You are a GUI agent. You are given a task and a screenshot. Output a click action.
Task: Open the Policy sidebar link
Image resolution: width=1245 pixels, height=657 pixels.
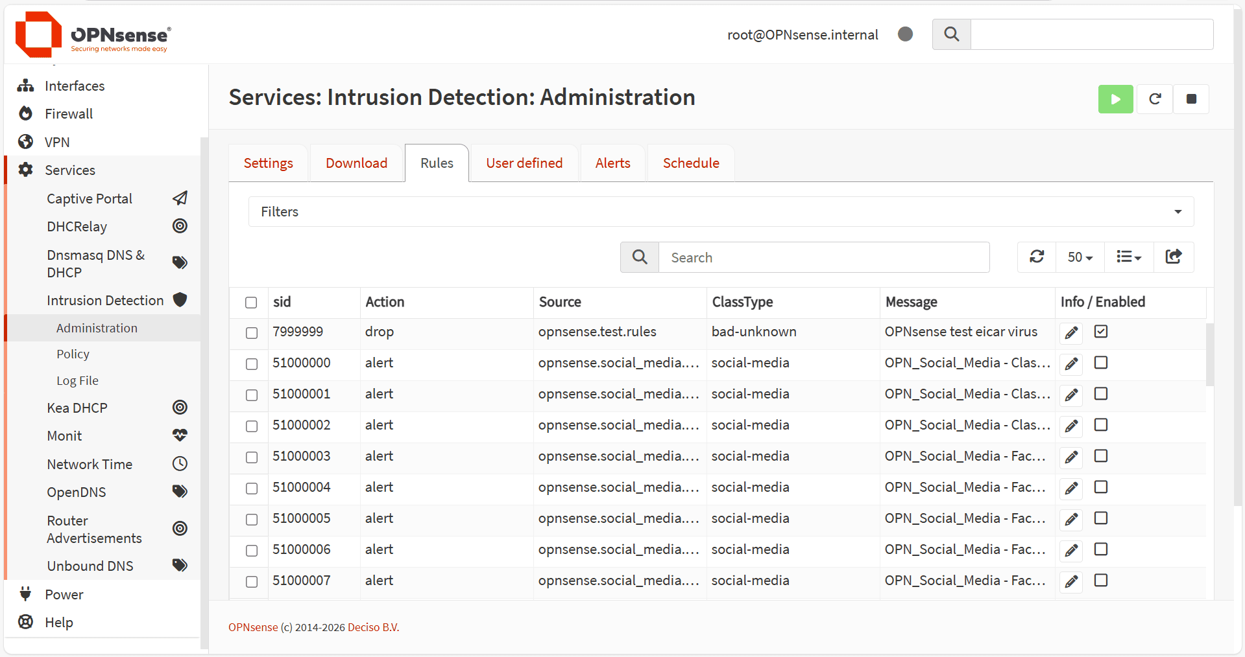point(73,354)
